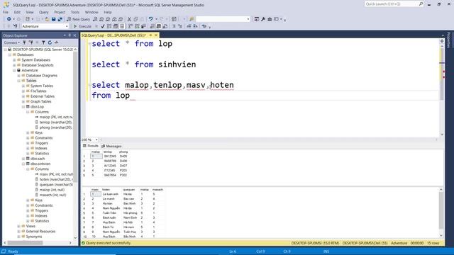Expand the Views node

19,226
